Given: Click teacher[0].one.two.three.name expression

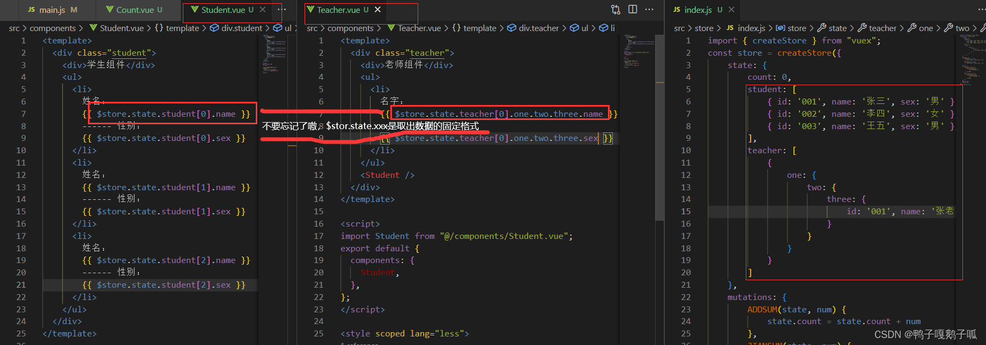Looking at the screenshot, I should (x=499, y=114).
